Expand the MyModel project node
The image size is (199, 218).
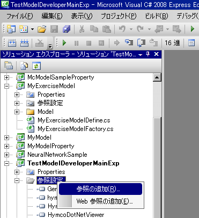pyautogui.click(x=6, y=137)
